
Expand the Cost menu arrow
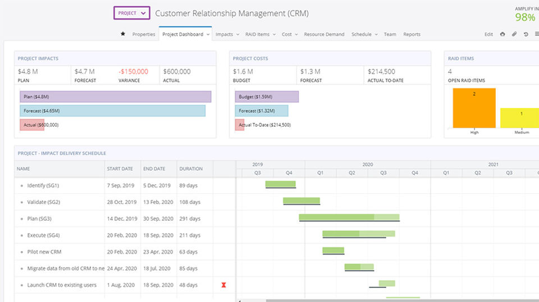coord(296,34)
